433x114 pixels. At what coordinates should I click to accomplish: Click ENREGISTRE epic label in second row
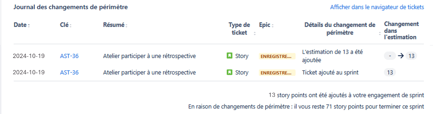(x=277, y=73)
